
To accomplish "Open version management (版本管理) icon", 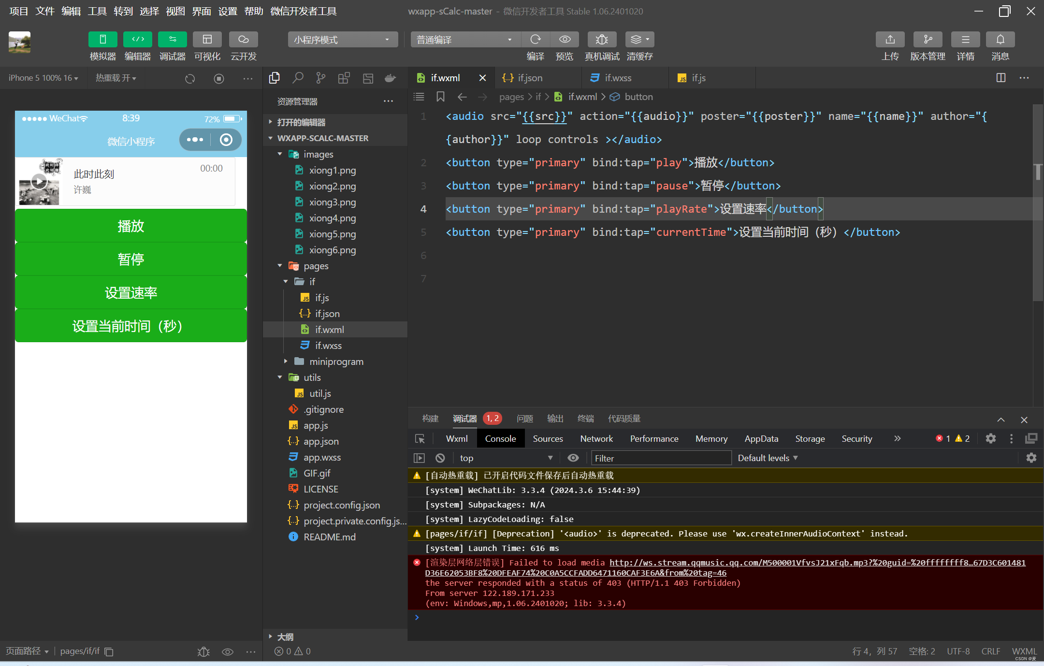I will (927, 40).
